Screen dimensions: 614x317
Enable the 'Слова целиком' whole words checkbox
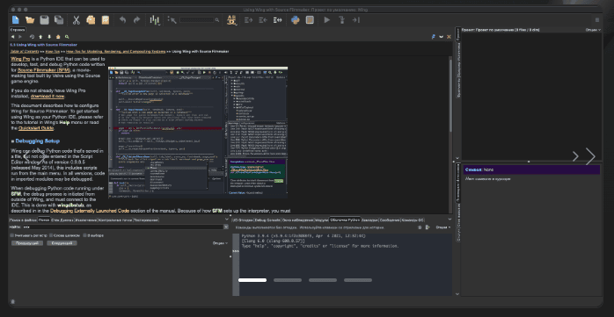coord(51,235)
